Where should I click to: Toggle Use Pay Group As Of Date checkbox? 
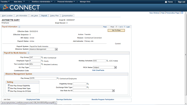pos(9,91)
